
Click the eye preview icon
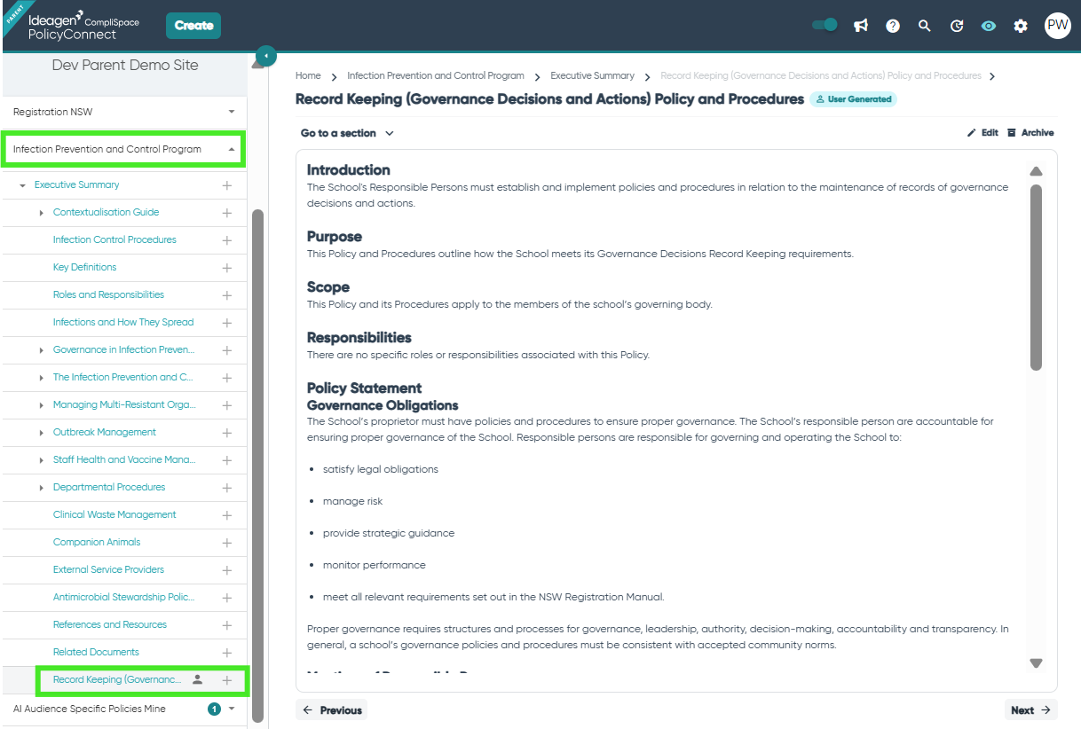(988, 26)
